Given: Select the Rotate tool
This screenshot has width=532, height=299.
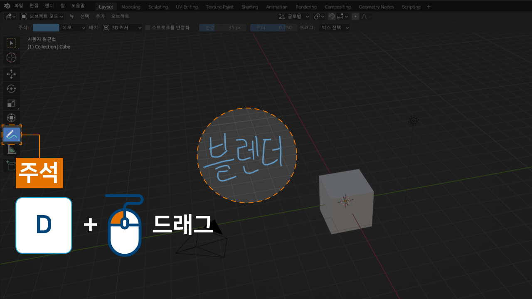Looking at the screenshot, I should point(12,89).
